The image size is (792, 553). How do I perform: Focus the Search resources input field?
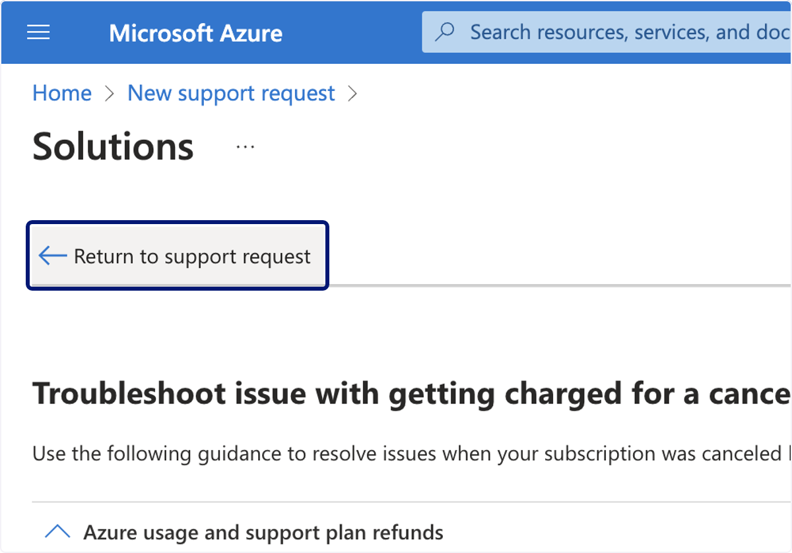[607, 32]
